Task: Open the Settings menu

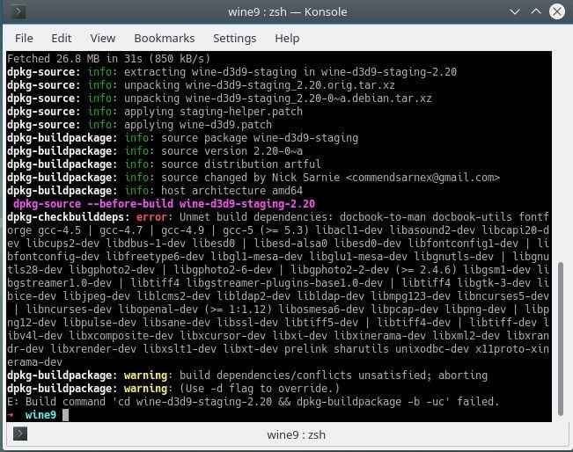Action: pos(234,39)
